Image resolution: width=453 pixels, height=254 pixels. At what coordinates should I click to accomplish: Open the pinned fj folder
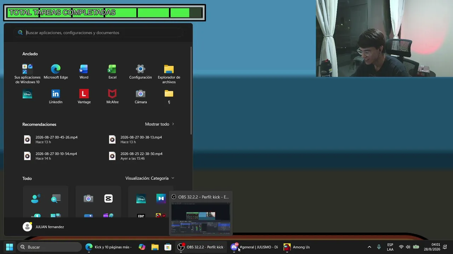point(169,97)
